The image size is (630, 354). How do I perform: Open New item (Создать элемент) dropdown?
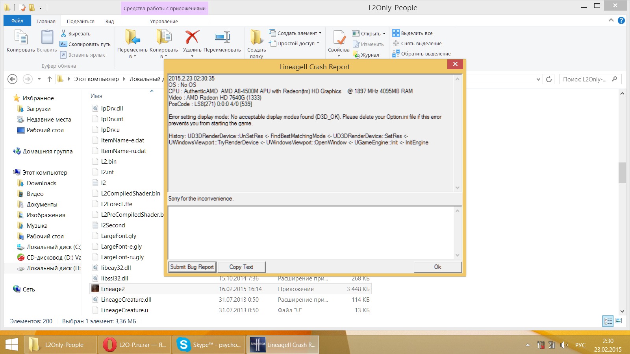(x=295, y=33)
